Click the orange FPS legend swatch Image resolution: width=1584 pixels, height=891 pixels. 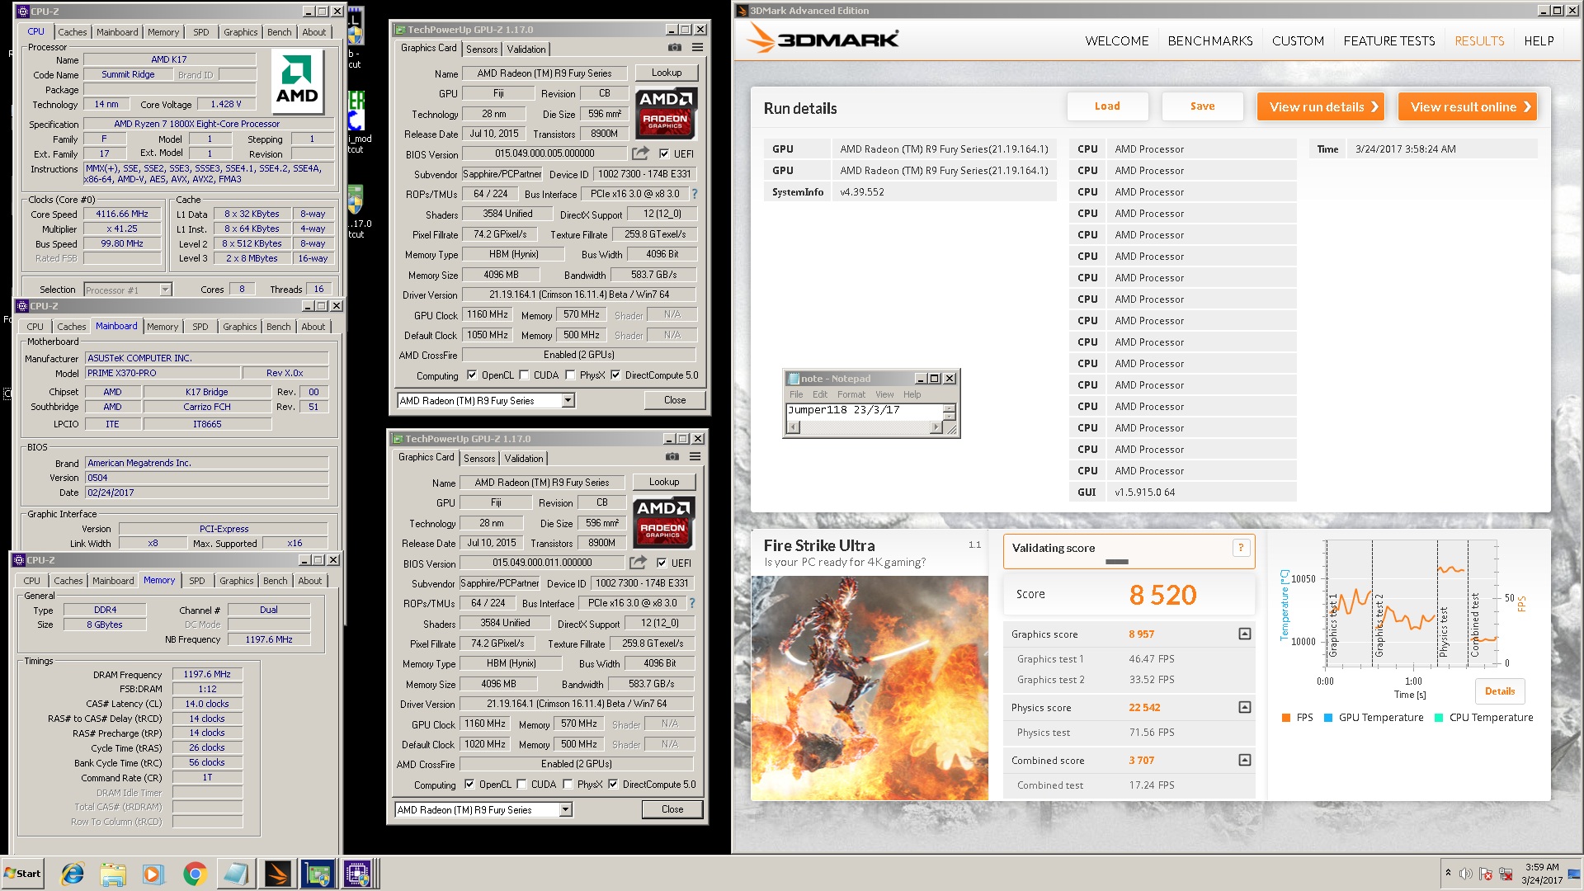point(1286,718)
